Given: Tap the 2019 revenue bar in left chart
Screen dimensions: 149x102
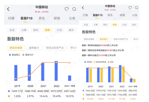Looking at the screenshot, I should click(16, 73).
